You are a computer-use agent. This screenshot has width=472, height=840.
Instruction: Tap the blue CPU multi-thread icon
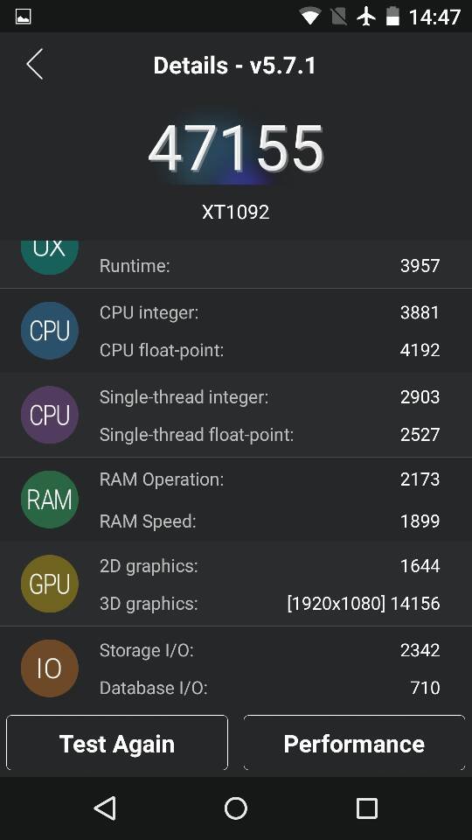coord(50,331)
